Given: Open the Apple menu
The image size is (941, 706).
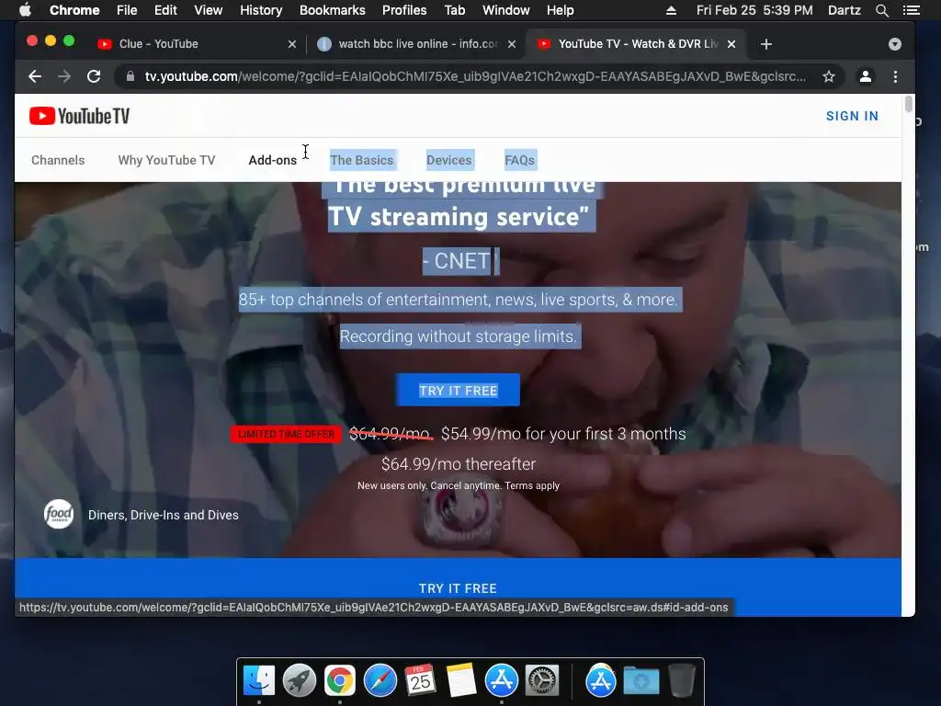Looking at the screenshot, I should tap(25, 10).
